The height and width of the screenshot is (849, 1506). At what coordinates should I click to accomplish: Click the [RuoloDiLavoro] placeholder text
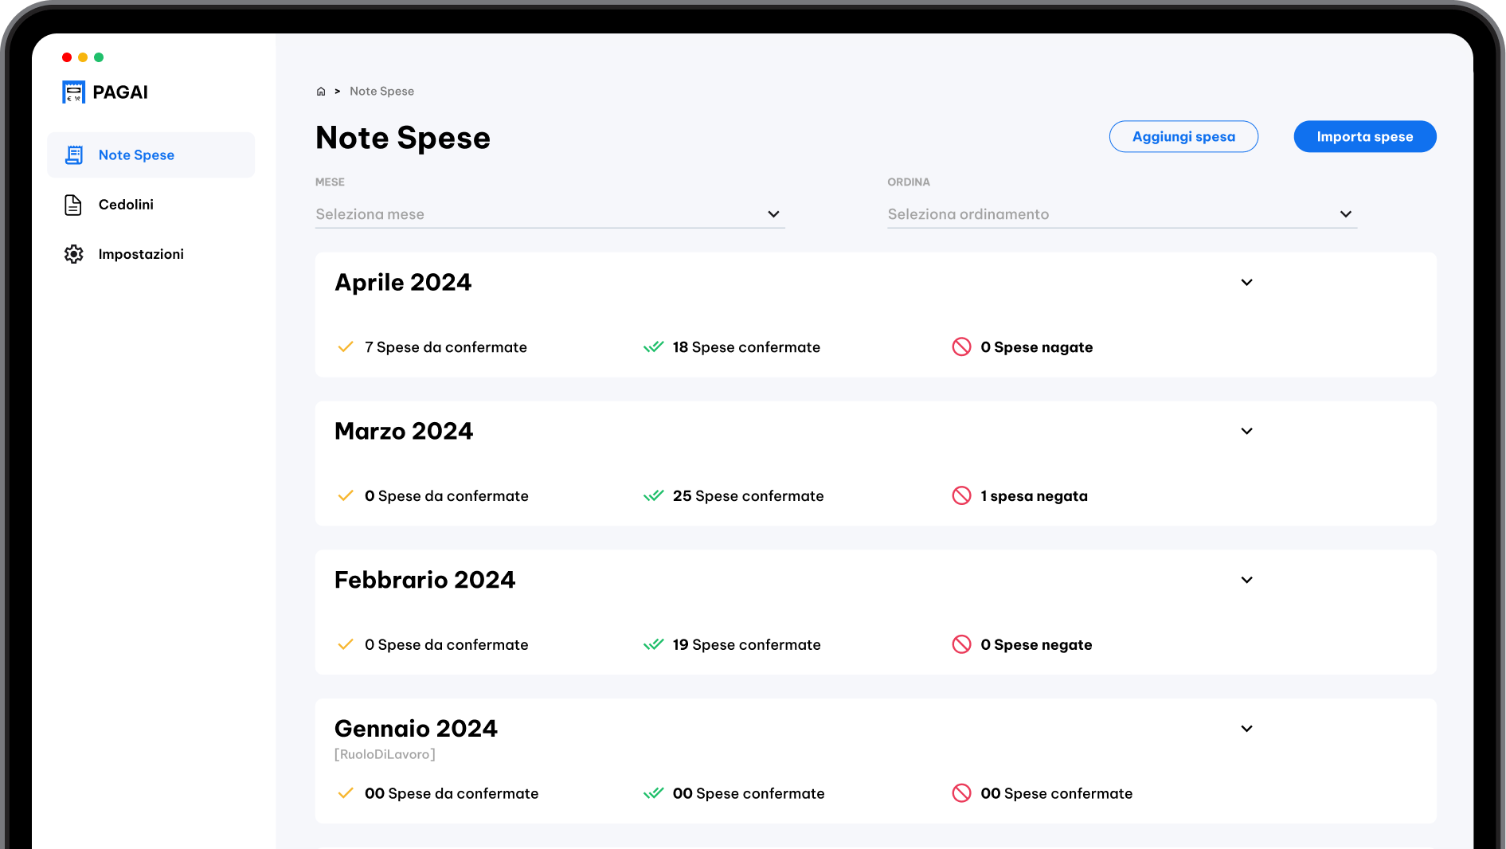[385, 755]
